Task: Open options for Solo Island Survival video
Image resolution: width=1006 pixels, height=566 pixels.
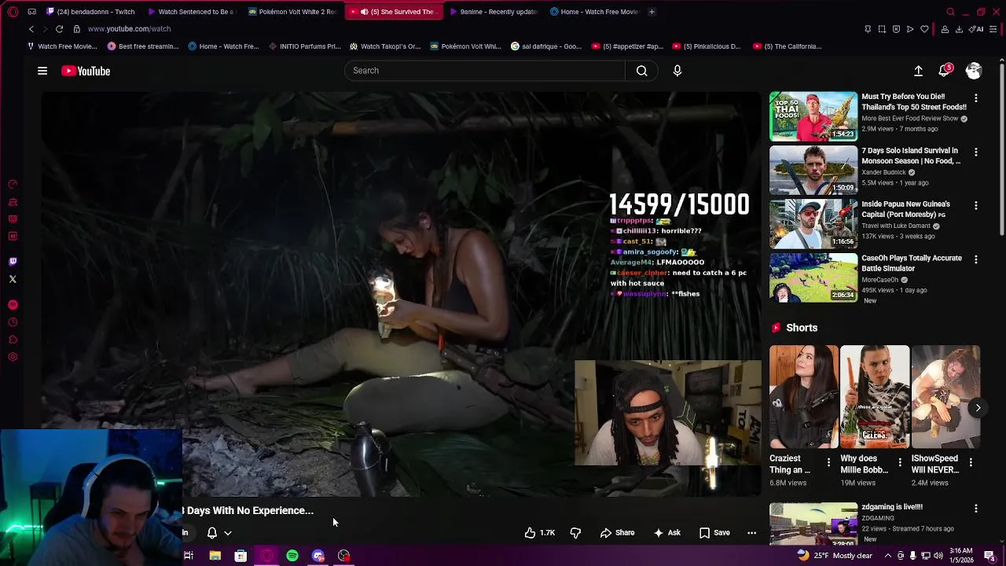Action: [x=976, y=152]
